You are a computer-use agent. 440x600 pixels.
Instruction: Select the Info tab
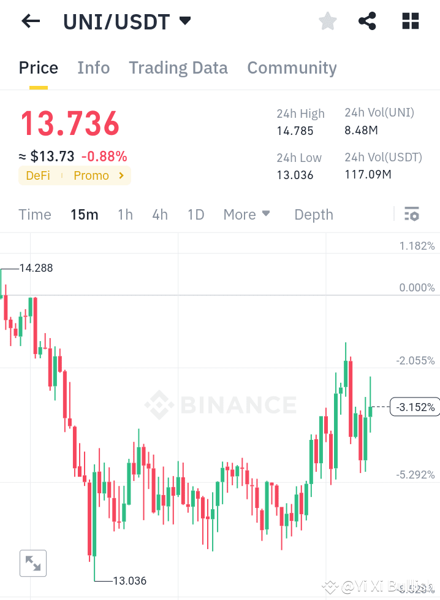[x=93, y=67]
